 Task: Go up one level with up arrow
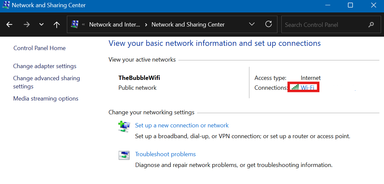pos(57,25)
